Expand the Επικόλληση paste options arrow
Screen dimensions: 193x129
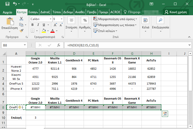pyautogui.click(x=10, y=32)
